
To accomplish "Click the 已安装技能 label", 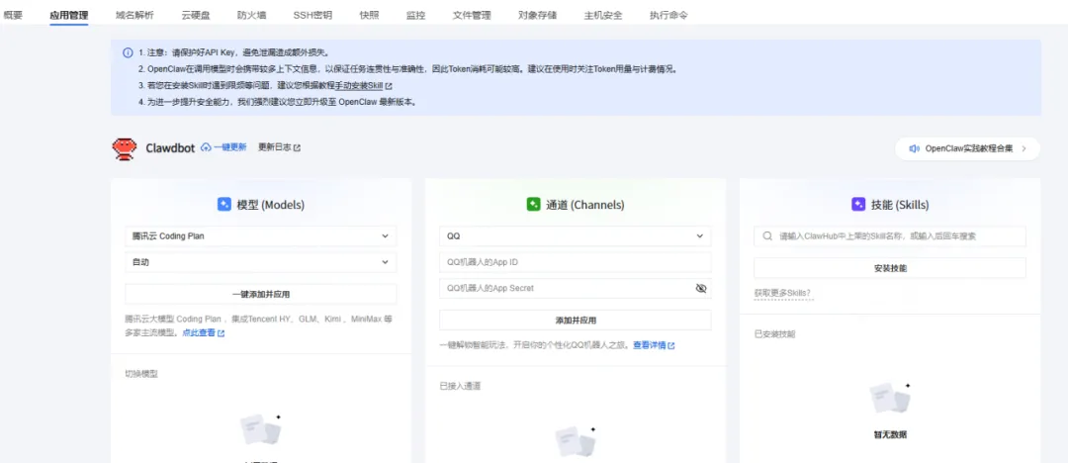I will coord(774,334).
